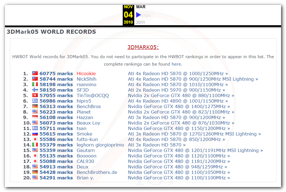Screen dimensions: 286x192
Task: Click the US flag beside Beaux Loy's score
Action: pyautogui.click(x=35, y=123)
